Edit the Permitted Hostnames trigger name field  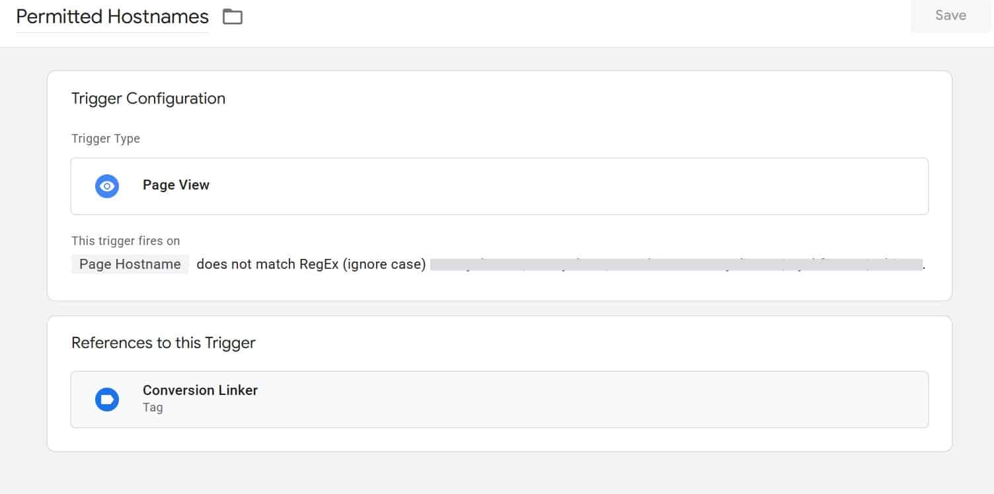[x=112, y=17]
